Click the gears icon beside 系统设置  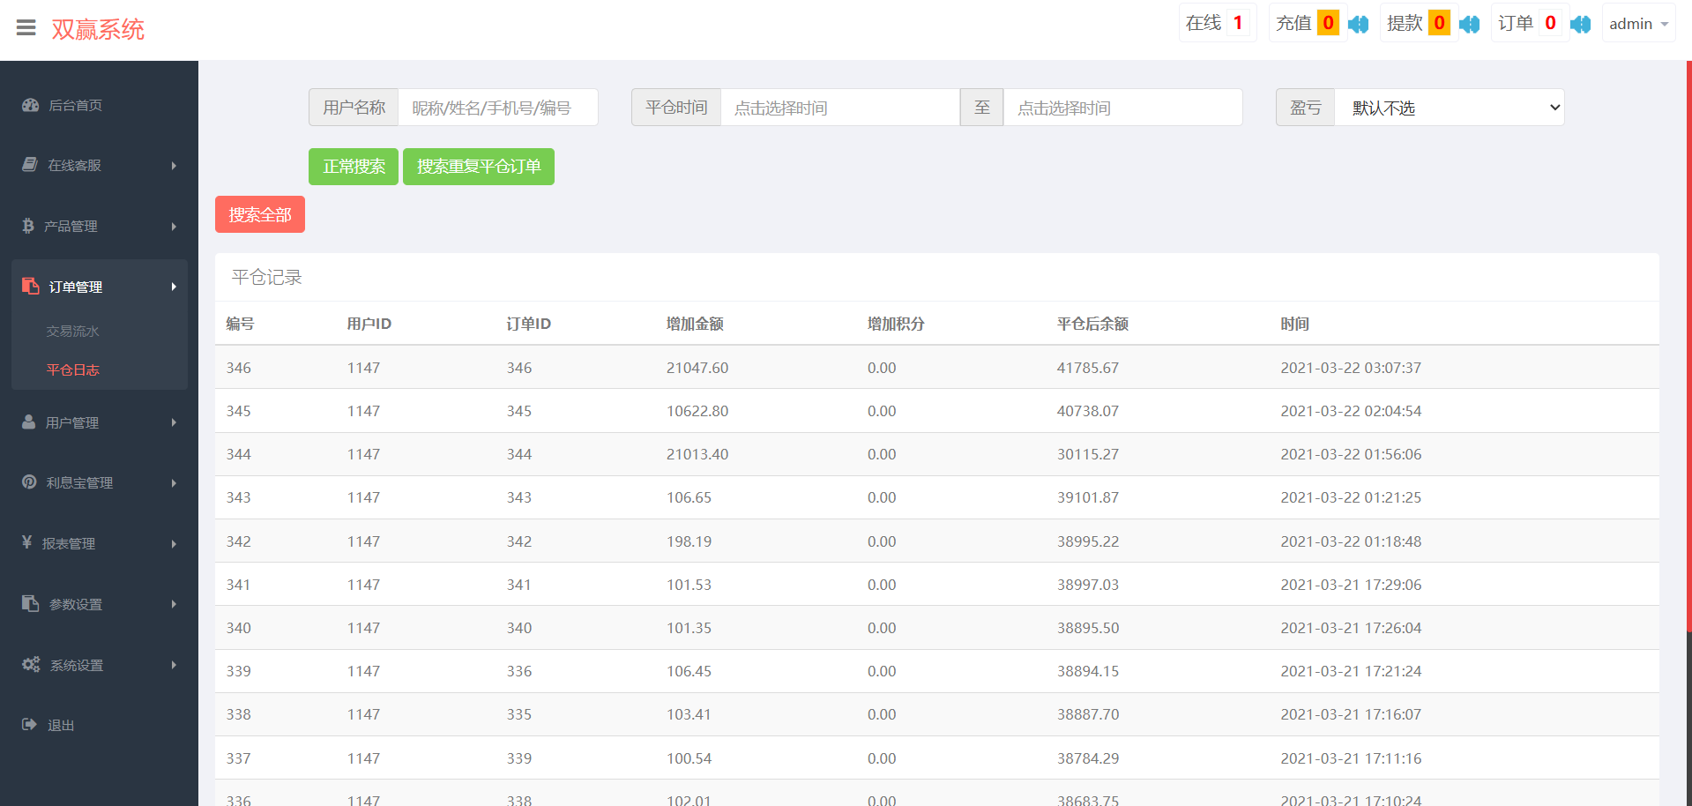pos(31,664)
